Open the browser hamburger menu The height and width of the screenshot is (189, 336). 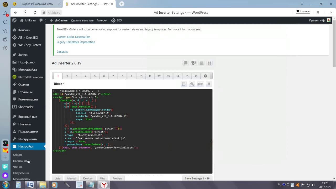click(302, 4)
